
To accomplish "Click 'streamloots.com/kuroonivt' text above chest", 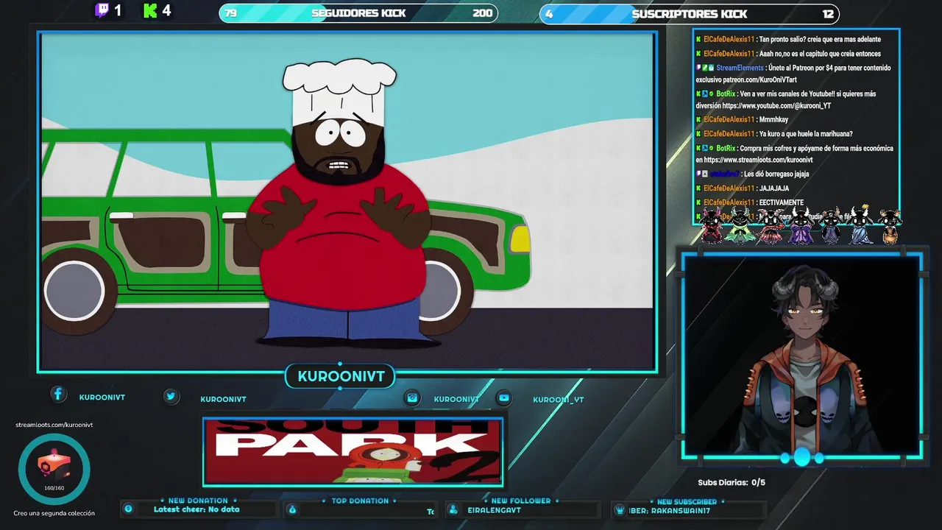I will click(x=54, y=425).
